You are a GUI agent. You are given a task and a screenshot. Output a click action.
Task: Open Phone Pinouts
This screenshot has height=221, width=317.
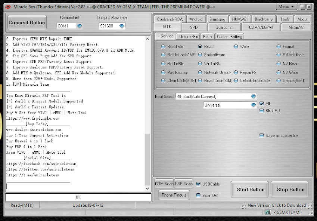pos(174,195)
